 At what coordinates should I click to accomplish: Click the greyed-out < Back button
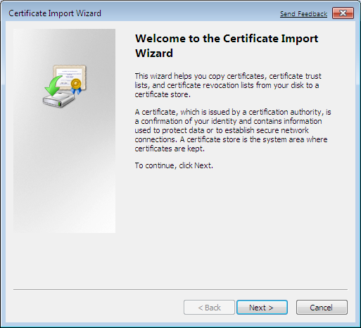(209, 308)
